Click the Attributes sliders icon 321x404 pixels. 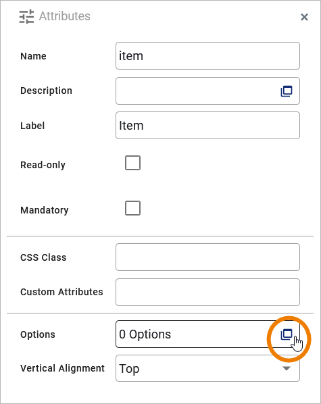(26, 16)
